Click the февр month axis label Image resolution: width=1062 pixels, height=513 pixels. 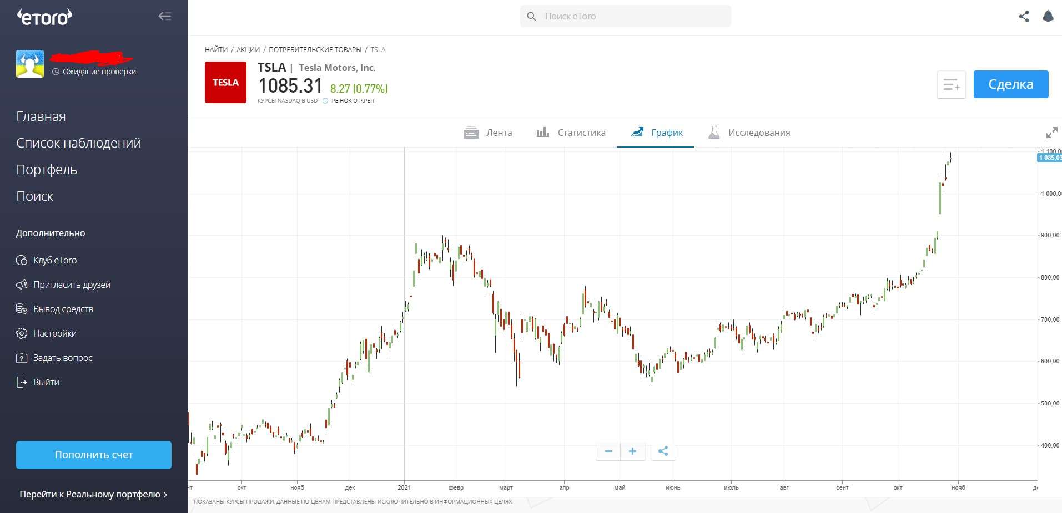[x=456, y=487]
